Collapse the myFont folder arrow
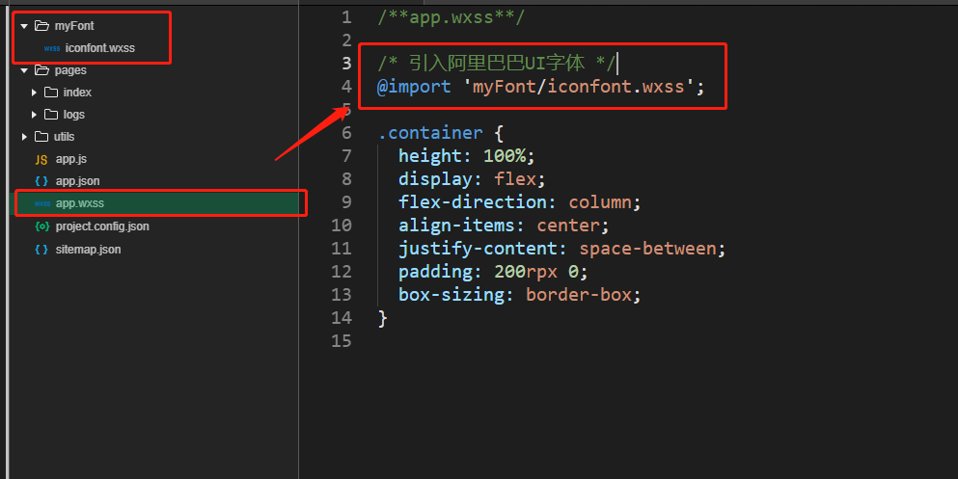958x479 pixels. [x=24, y=26]
